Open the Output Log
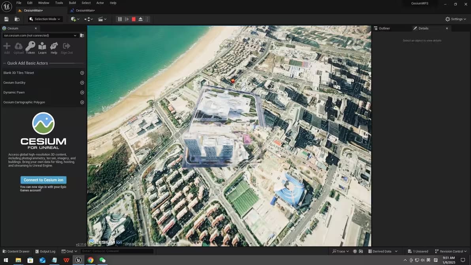471x265 pixels. pyautogui.click(x=45, y=251)
